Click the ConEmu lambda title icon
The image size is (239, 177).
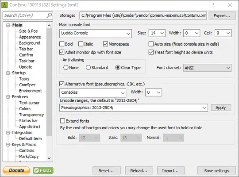(x=4, y=5)
